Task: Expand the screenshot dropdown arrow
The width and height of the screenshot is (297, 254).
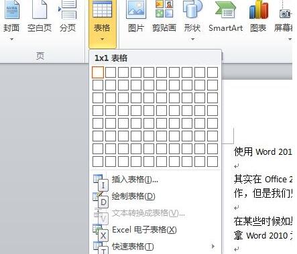Action: tap(290, 40)
